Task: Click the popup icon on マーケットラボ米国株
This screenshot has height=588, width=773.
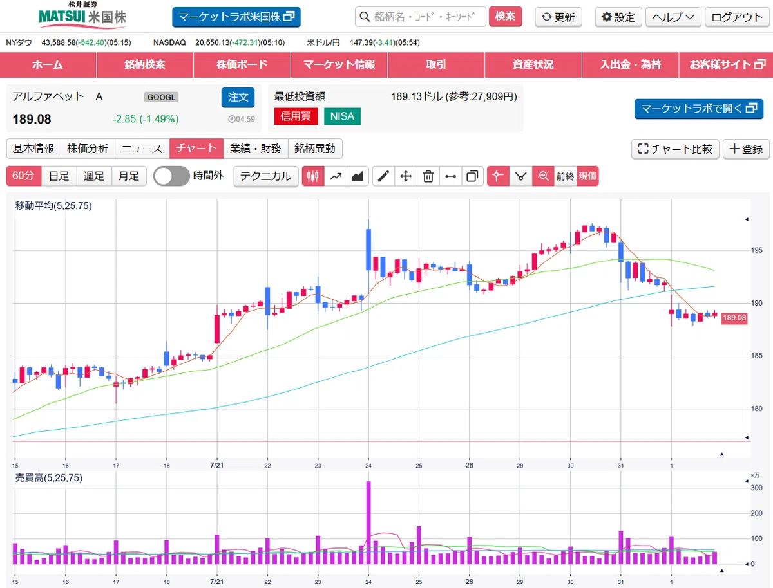Action: click(289, 17)
